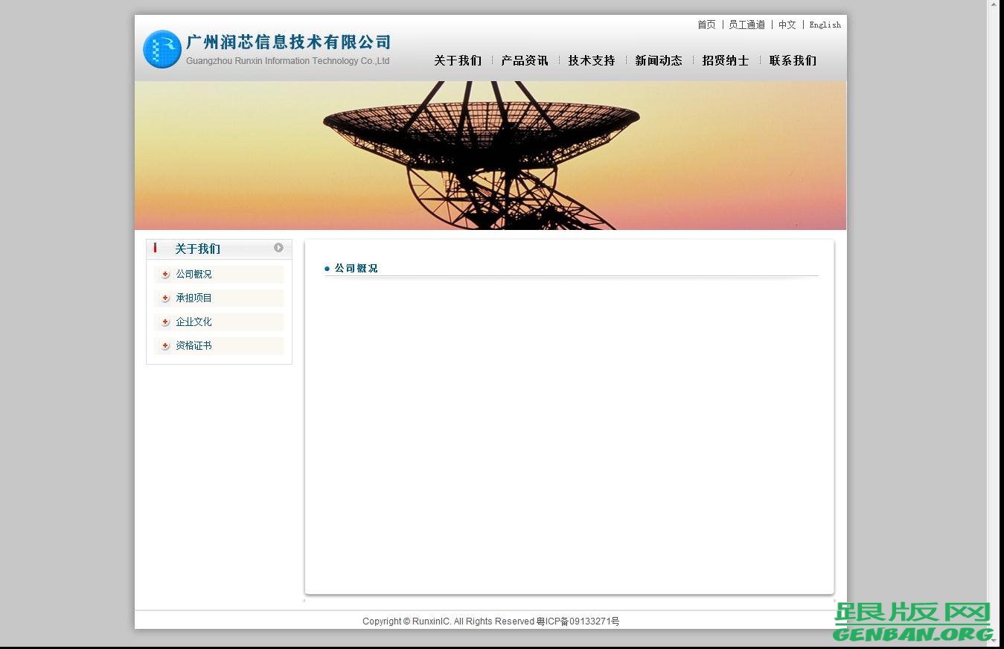Open 联系我们 from the navigation bar

tap(792, 61)
